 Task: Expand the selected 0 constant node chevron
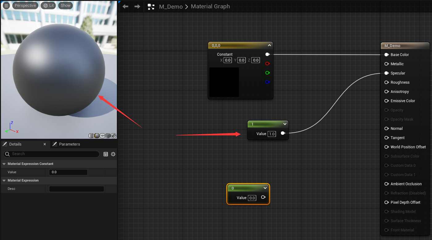pos(265,188)
